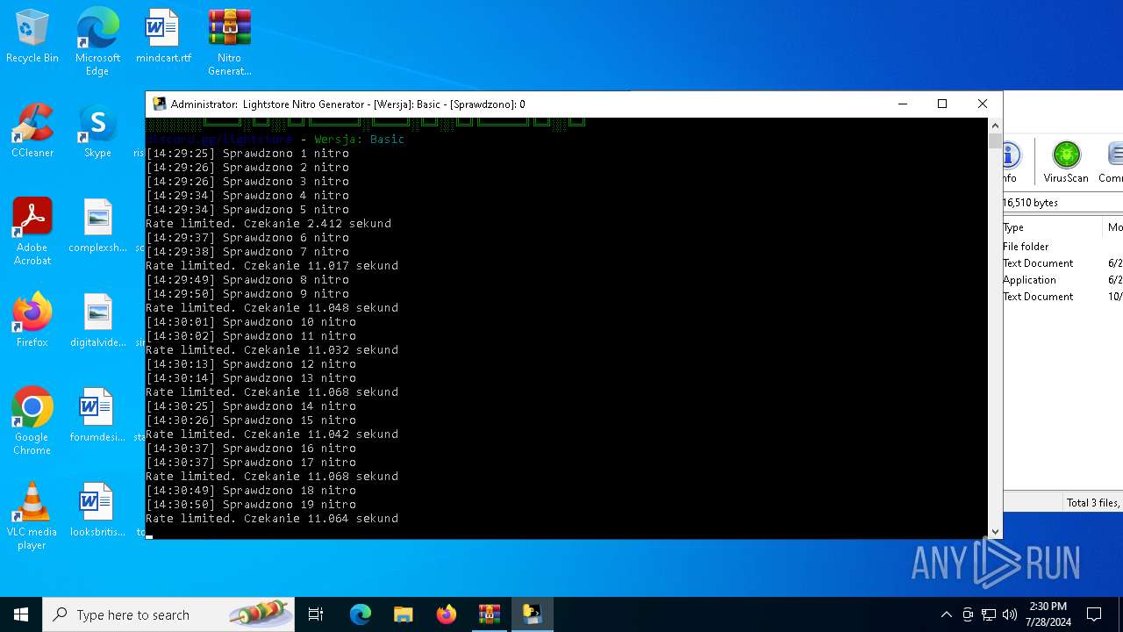Open the Recycle Bin desktop icon
Screen dimensions: 1123x632
pyautogui.click(x=32, y=36)
